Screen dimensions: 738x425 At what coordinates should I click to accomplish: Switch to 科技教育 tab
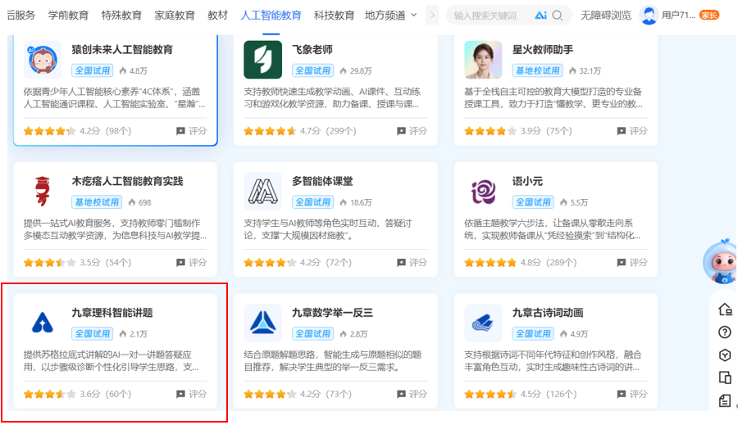click(335, 16)
